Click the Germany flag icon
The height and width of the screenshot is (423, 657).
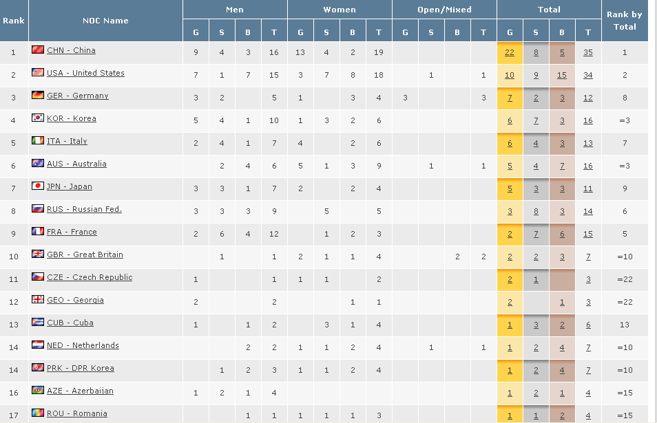coord(39,96)
